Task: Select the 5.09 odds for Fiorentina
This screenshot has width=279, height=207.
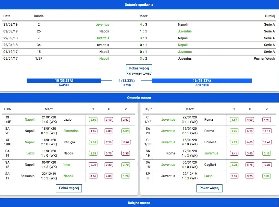Action: click(125, 131)
